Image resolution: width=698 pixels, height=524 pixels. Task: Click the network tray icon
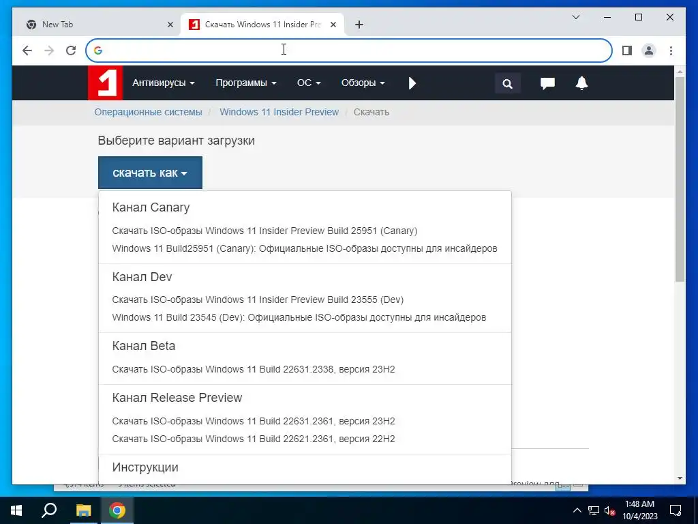(594, 510)
